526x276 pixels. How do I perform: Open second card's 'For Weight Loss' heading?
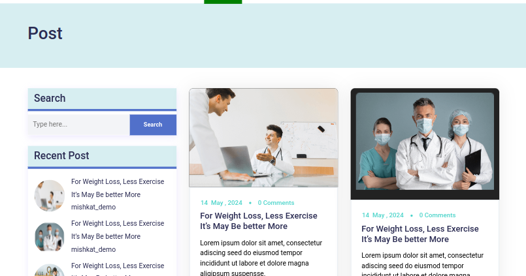click(420, 234)
